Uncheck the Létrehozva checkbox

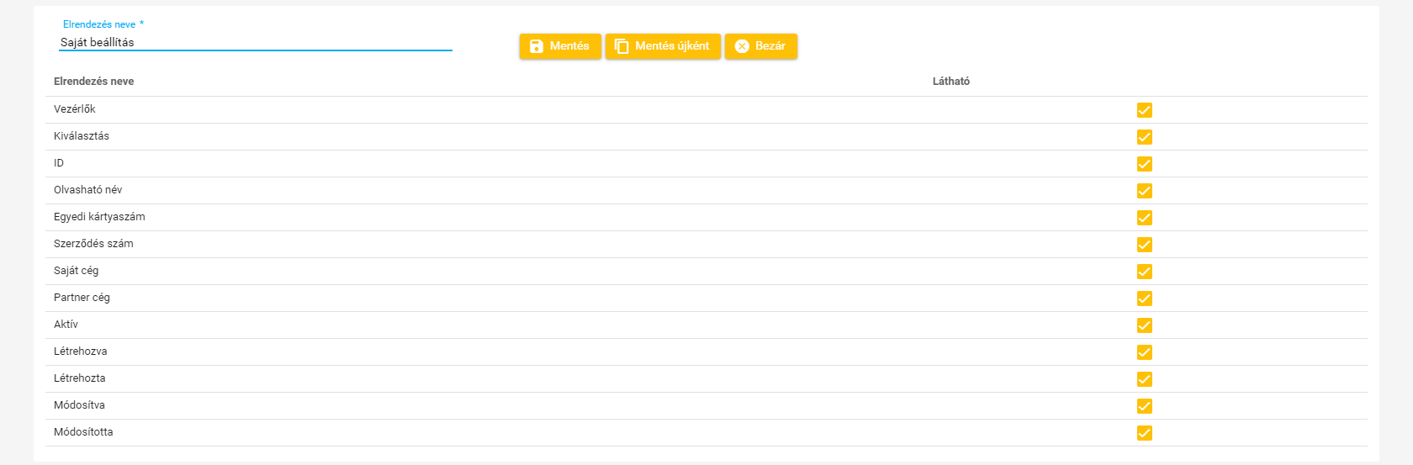1144,352
